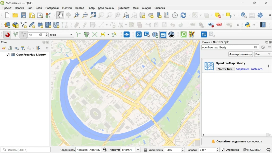Increase snapping tolerance with the 48 stepper
Image resolution: width=272 pixels, height=153 pixels.
click(46, 34)
